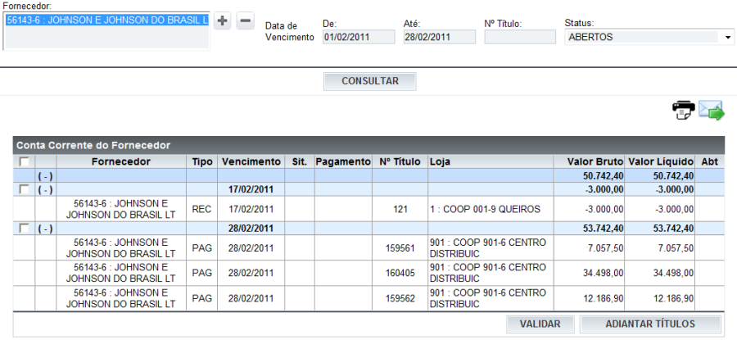Image resolution: width=737 pixels, height=340 pixels.
Task: Focus the De date field 01/02/2011
Action: tap(359, 37)
